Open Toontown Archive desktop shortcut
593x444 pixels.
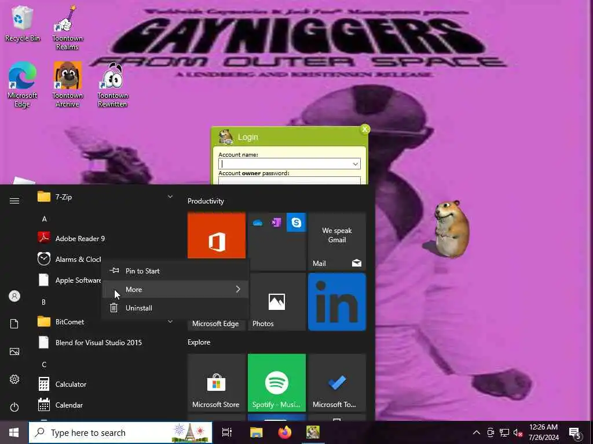[67, 85]
